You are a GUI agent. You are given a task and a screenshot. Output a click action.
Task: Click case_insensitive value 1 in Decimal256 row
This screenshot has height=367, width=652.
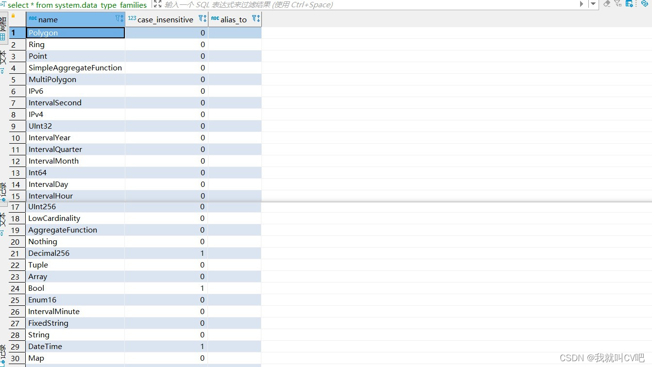click(x=167, y=253)
